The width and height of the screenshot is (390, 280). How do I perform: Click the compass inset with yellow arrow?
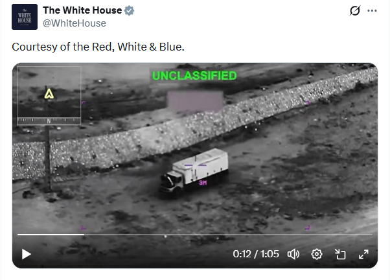(x=49, y=95)
